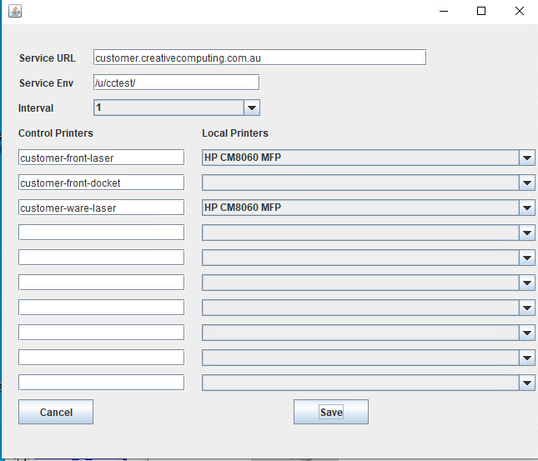Maximize the window
Screen dimensions: 538x461
point(481,11)
